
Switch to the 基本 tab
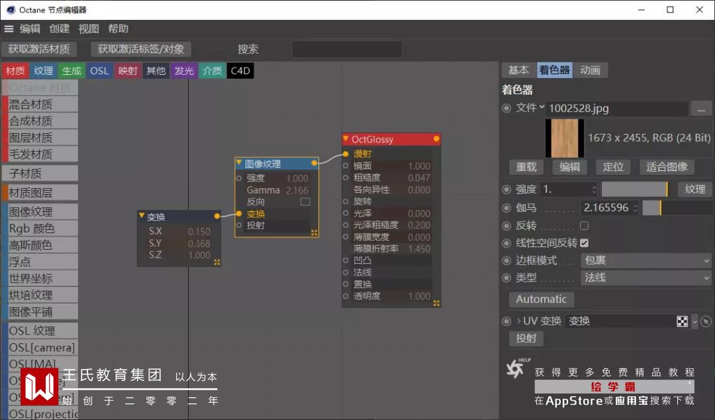click(518, 70)
